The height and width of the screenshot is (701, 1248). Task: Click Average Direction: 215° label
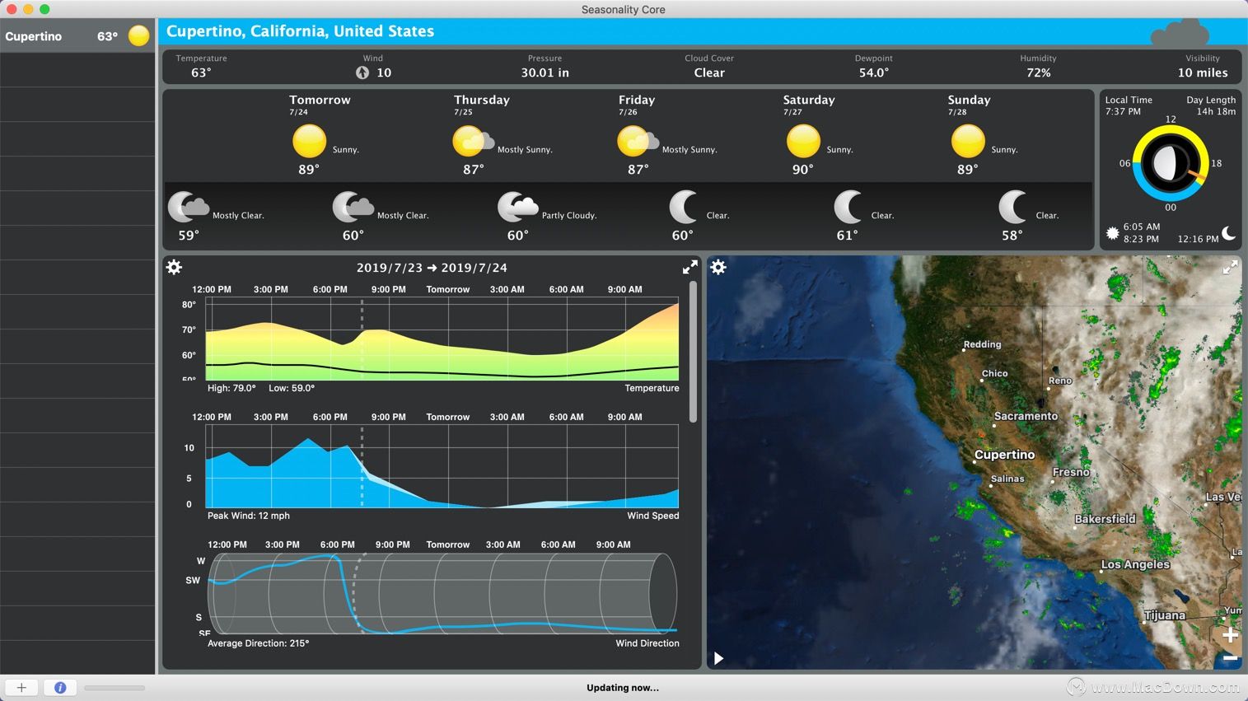click(258, 643)
